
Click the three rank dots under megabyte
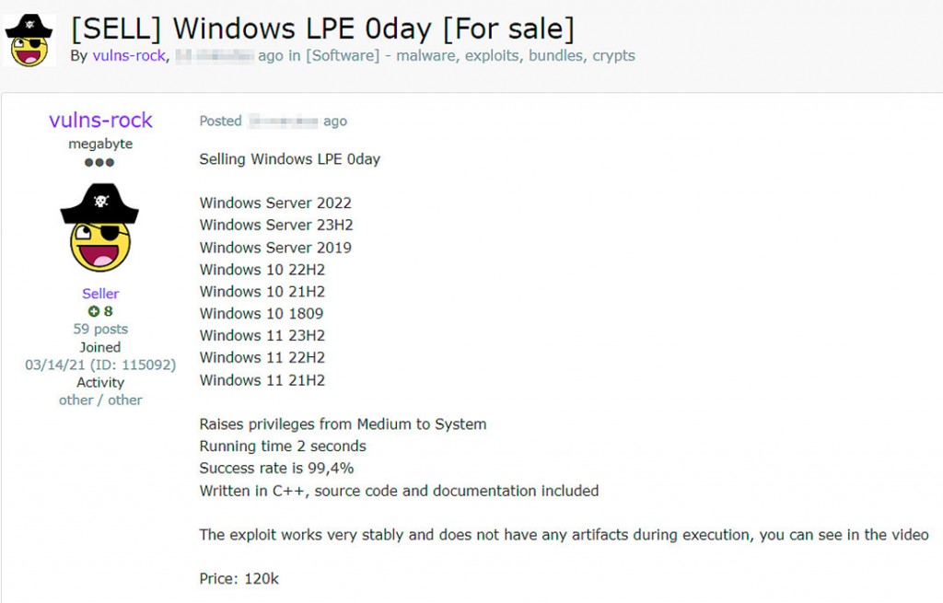tap(99, 163)
